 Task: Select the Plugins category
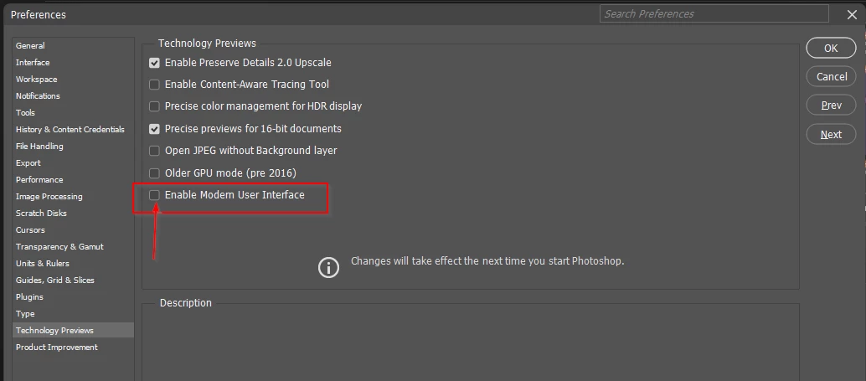click(73, 297)
